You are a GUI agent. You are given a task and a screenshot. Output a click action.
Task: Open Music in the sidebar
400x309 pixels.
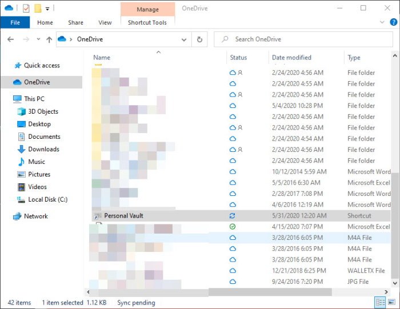point(37,162)
